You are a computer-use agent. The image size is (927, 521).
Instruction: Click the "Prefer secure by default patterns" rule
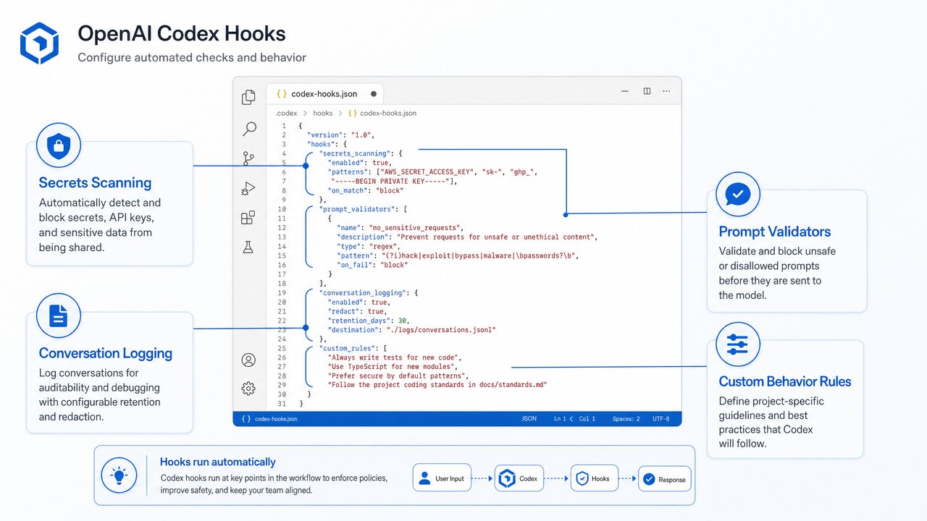coord(398,376)
